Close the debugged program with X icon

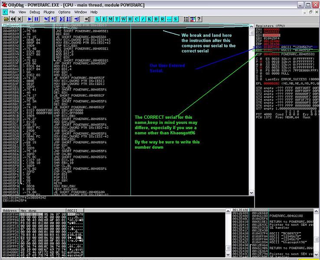click(x=20, y=19)
